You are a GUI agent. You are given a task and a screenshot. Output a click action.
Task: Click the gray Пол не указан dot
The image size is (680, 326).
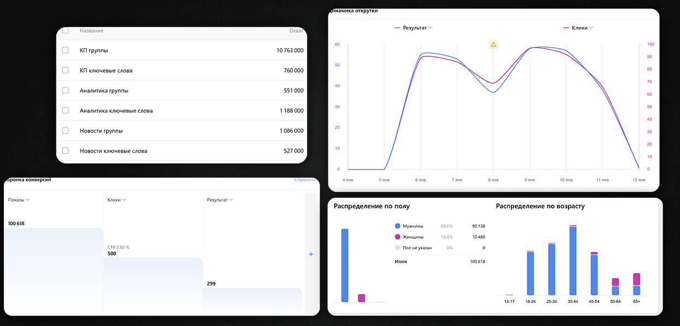pyautogui.click(x=397, y=248)
